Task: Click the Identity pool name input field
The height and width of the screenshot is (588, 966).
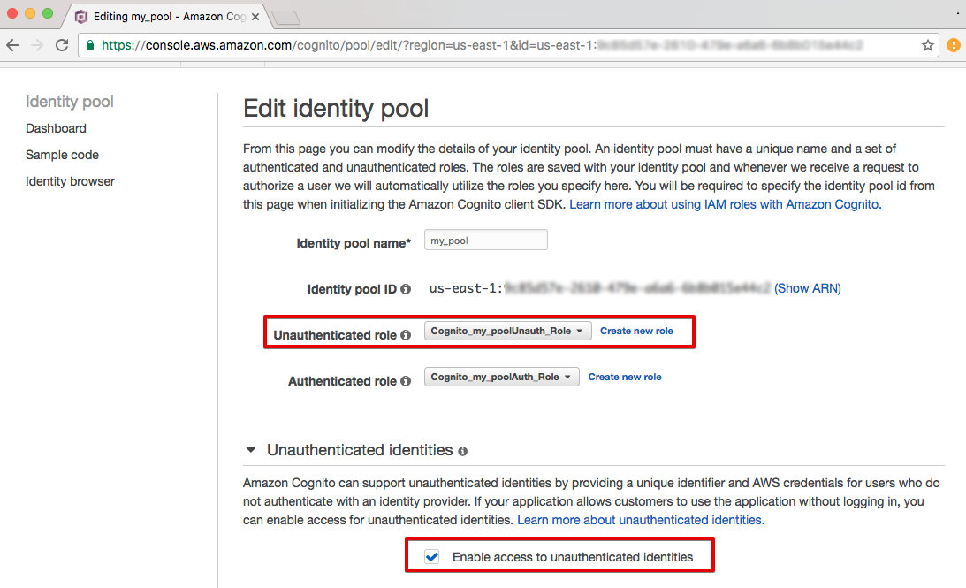Action: tap(485, 240)
